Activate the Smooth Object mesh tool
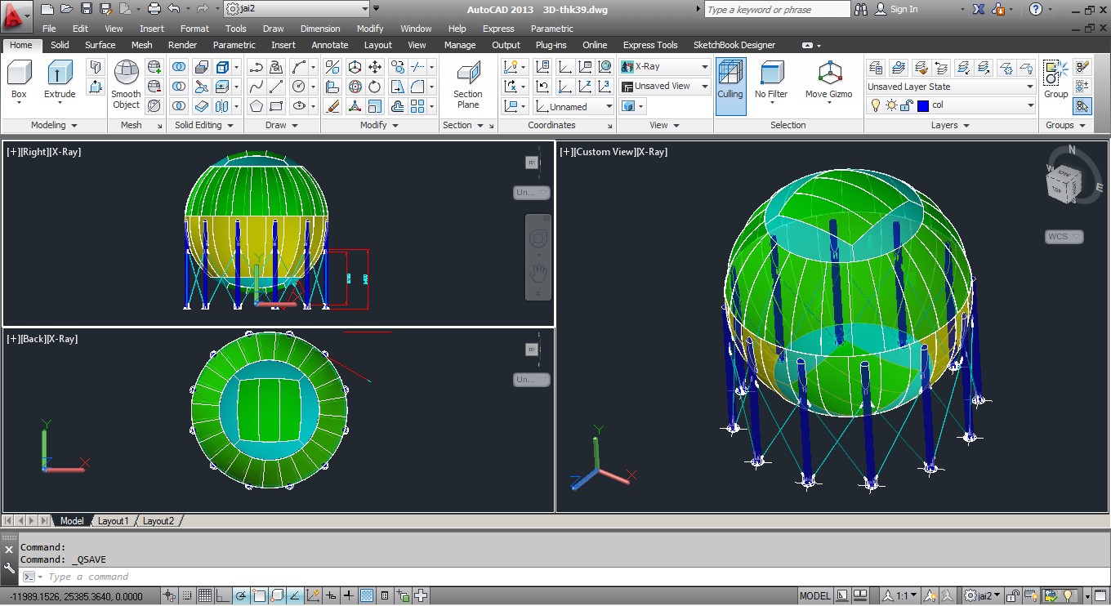 pyautogui.click(x=126, y=84)
